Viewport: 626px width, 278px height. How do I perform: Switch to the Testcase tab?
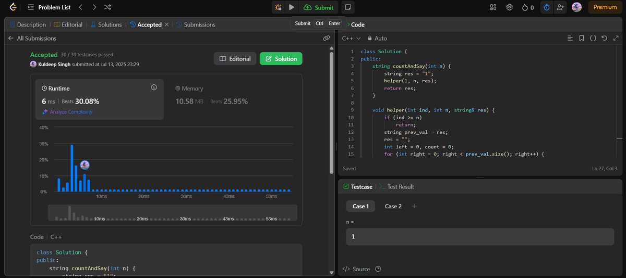(x=357, y=186)
